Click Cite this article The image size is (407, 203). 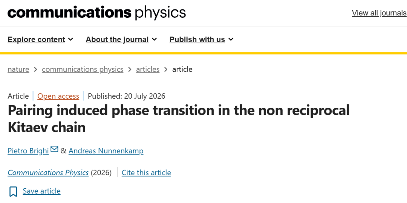[146, 172]
